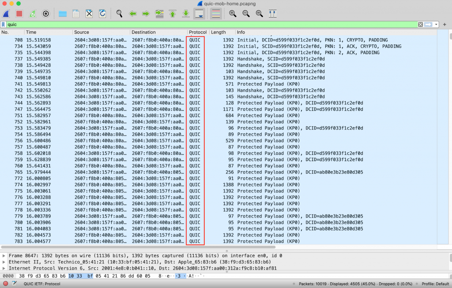This screenshot has width=452, height=288.
Task: Toggle packet list colorization rules
Action: point(216,14)
